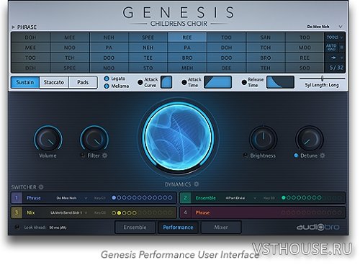Select the Staccato articulation
This screenshot has width=360, height=265.
(54, 82)
